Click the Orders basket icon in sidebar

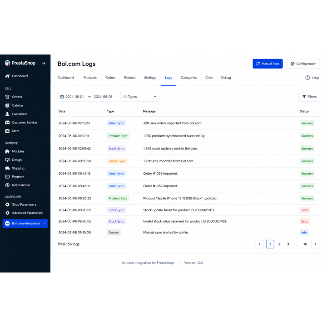(7, 97)
